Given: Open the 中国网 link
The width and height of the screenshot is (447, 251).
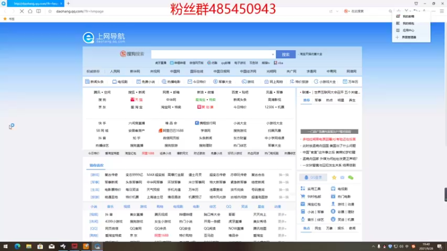Looking at the screenshot, I should coord(175,71).
